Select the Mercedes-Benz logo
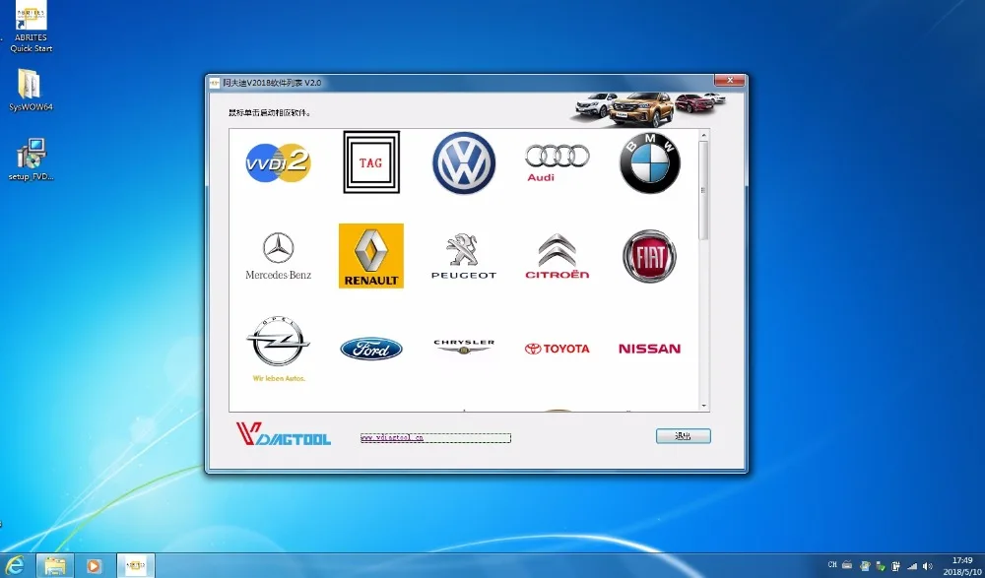985x578 pixels. click(279, 256)
